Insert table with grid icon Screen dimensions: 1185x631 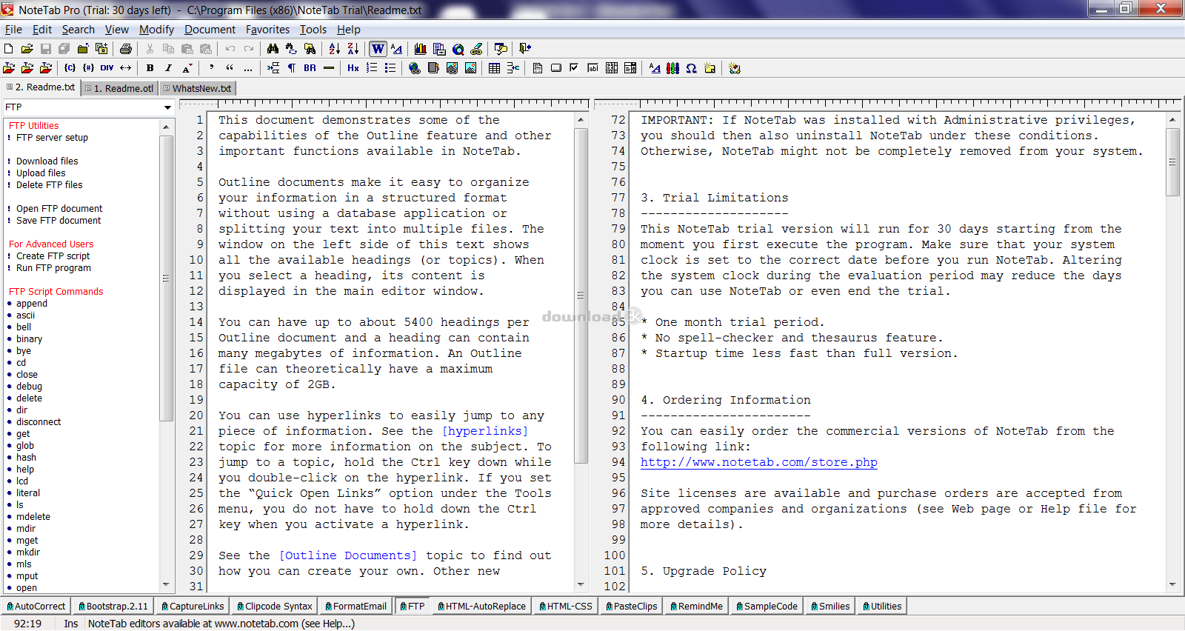point(495,68)
